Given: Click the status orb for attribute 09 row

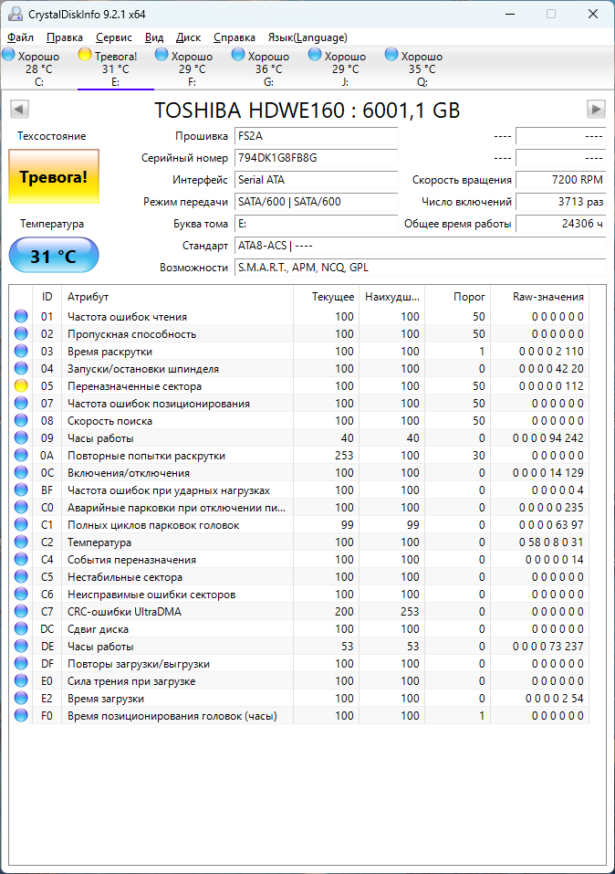Looking at the screenshot, I should click(x=21, y=438).
